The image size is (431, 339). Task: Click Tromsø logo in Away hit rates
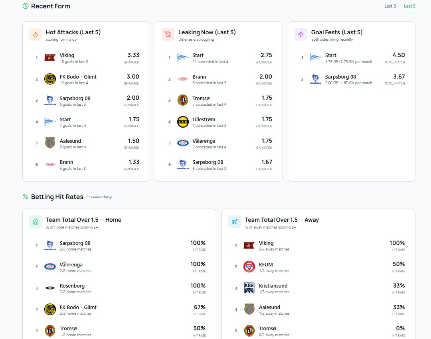(249, 331)
